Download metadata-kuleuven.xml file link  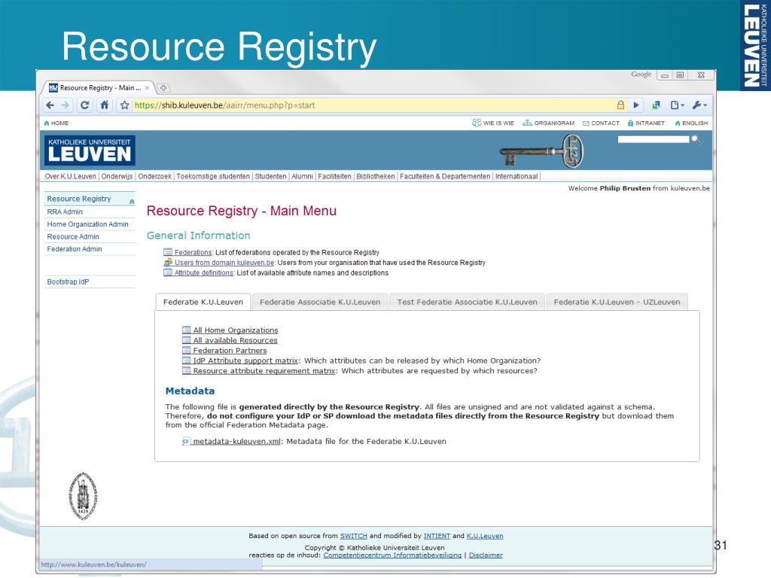[236, 441]
